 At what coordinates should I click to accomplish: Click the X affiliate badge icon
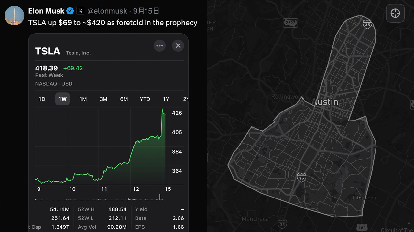80,11
